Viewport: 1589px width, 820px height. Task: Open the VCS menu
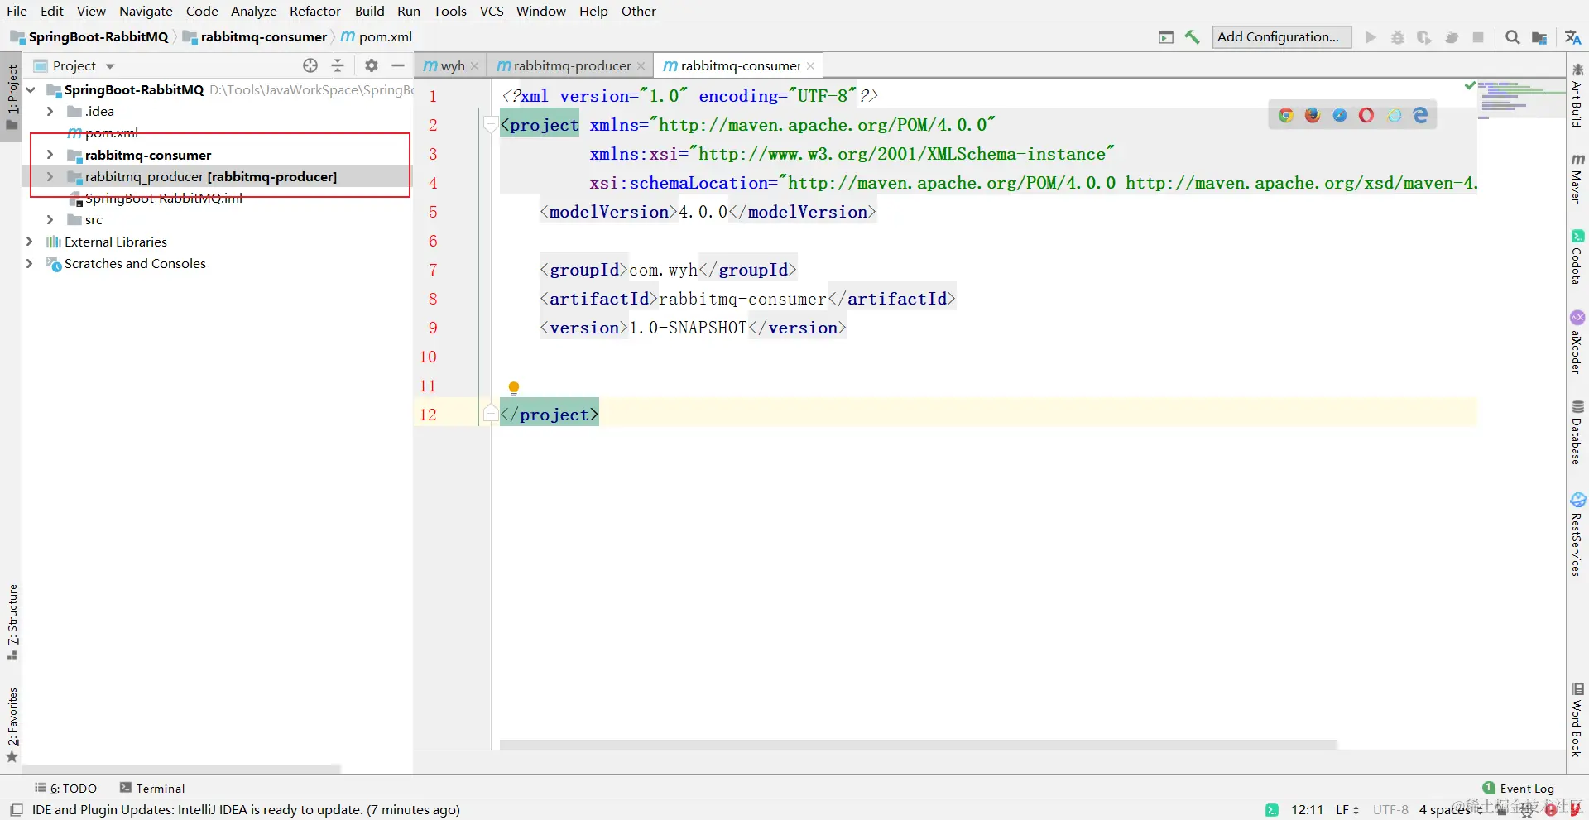point(492,11)
